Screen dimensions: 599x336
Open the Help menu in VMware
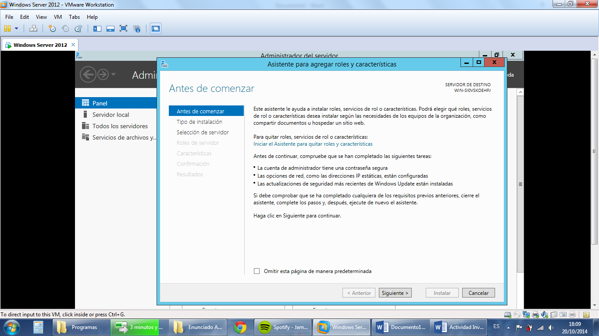pyautogui.click(x=92, y=17)
